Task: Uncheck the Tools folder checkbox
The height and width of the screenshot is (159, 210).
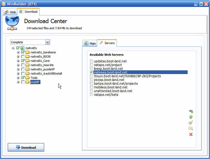Action: (x=23, y=78)
